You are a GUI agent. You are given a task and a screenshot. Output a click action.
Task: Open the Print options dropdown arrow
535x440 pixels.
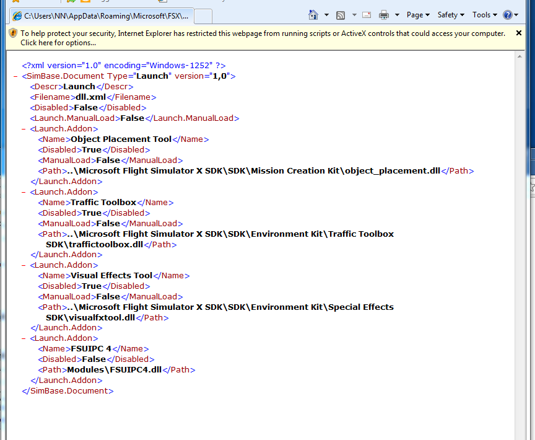(397, 15)
